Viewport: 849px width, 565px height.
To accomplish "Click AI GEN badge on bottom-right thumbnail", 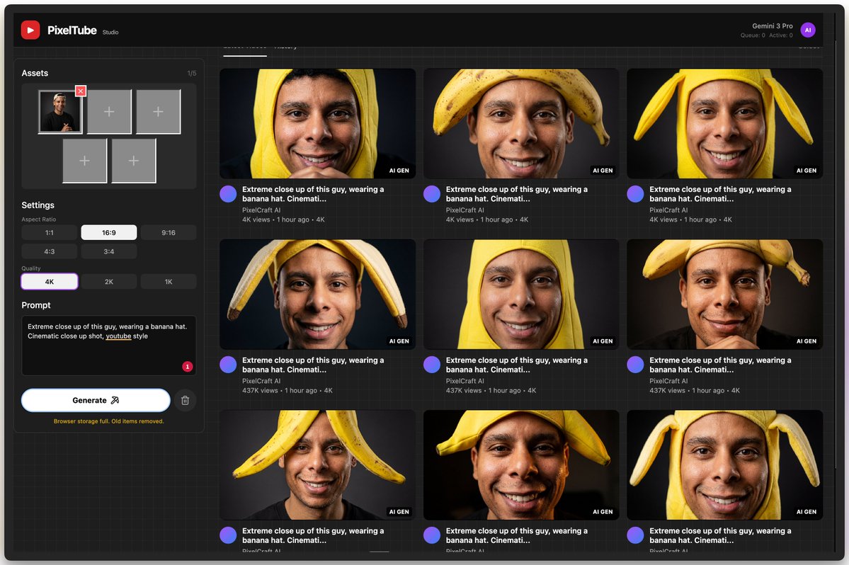I will [807, 511].
